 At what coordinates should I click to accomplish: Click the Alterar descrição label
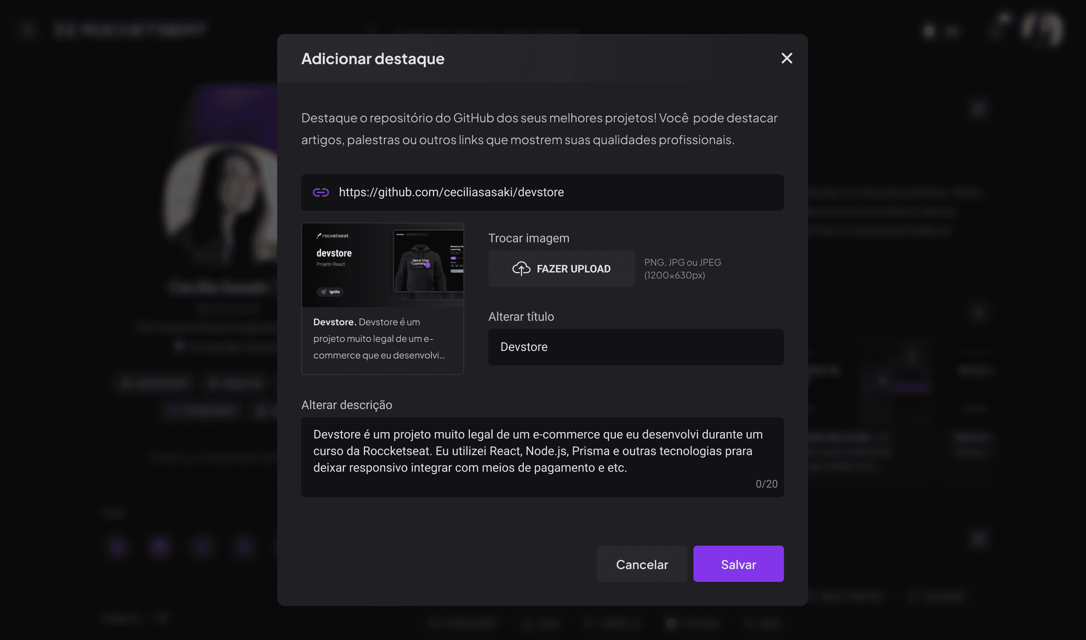tap(347, 405)
